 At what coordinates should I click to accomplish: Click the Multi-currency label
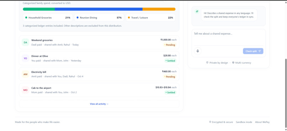click(x=243, y=63)
